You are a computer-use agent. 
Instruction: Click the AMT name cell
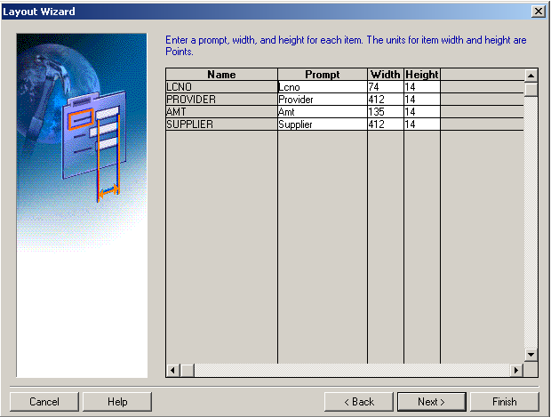click(x=221, y=112)
